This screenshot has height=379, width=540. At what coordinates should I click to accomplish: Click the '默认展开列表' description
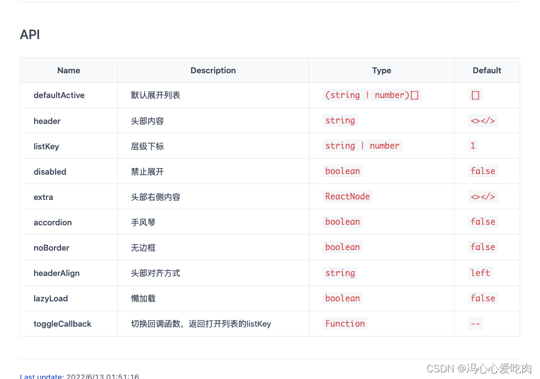(x=156, y=95)
